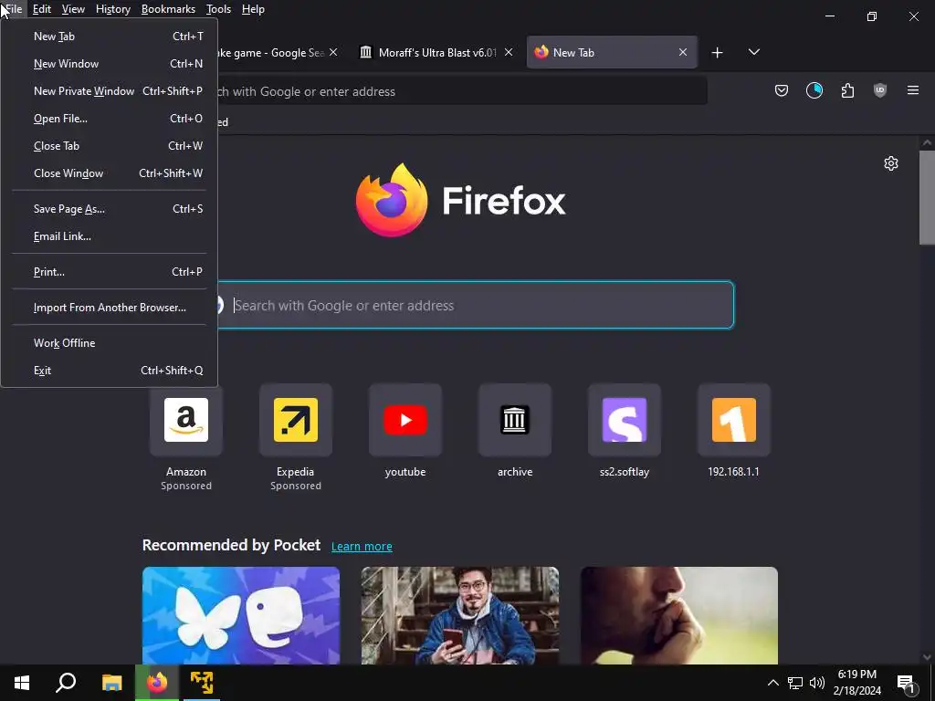Choose New Private Window entry
Screen dimensions: 935x701
tap(110, 91)
